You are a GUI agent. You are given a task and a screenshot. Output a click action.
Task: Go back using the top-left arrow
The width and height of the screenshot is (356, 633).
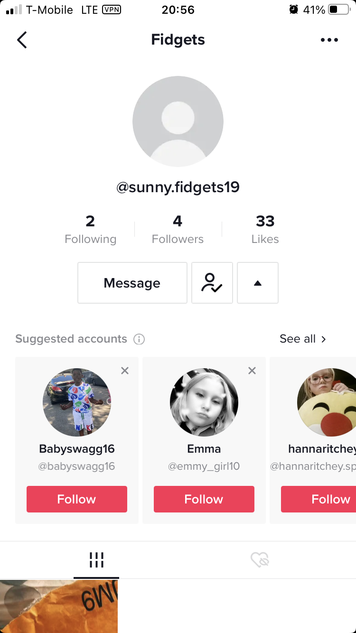click(x=22, y=40)
